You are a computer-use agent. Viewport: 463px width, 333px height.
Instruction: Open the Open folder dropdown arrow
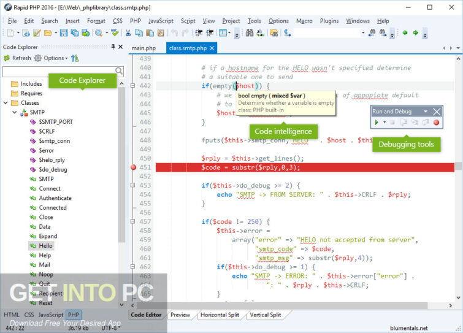click(56, 33)
